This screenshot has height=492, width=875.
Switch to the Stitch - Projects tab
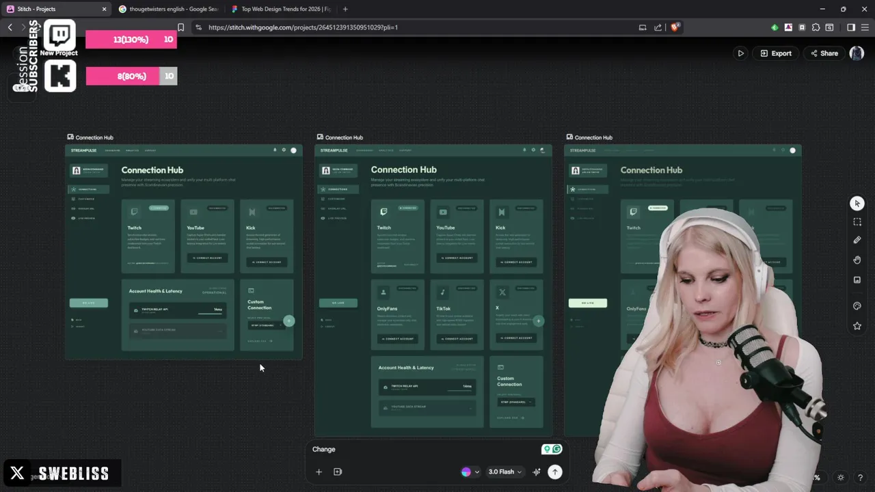coord(55,9)
